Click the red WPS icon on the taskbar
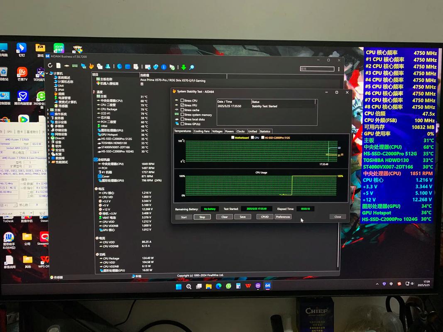Viewport: 443px width, 332px height. coord(248,286)
